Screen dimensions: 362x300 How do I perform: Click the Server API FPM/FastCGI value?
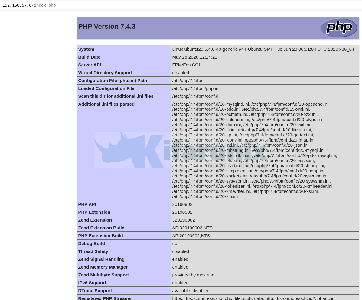186,65
